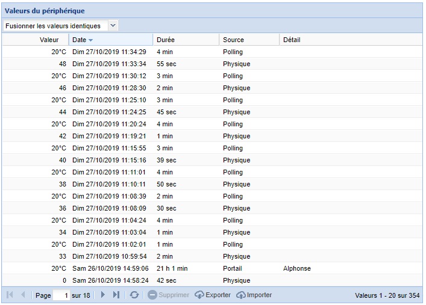Screen dimensions: 426x305
Task: Sort by the Source column header
Action: click(x=249, y=40)
